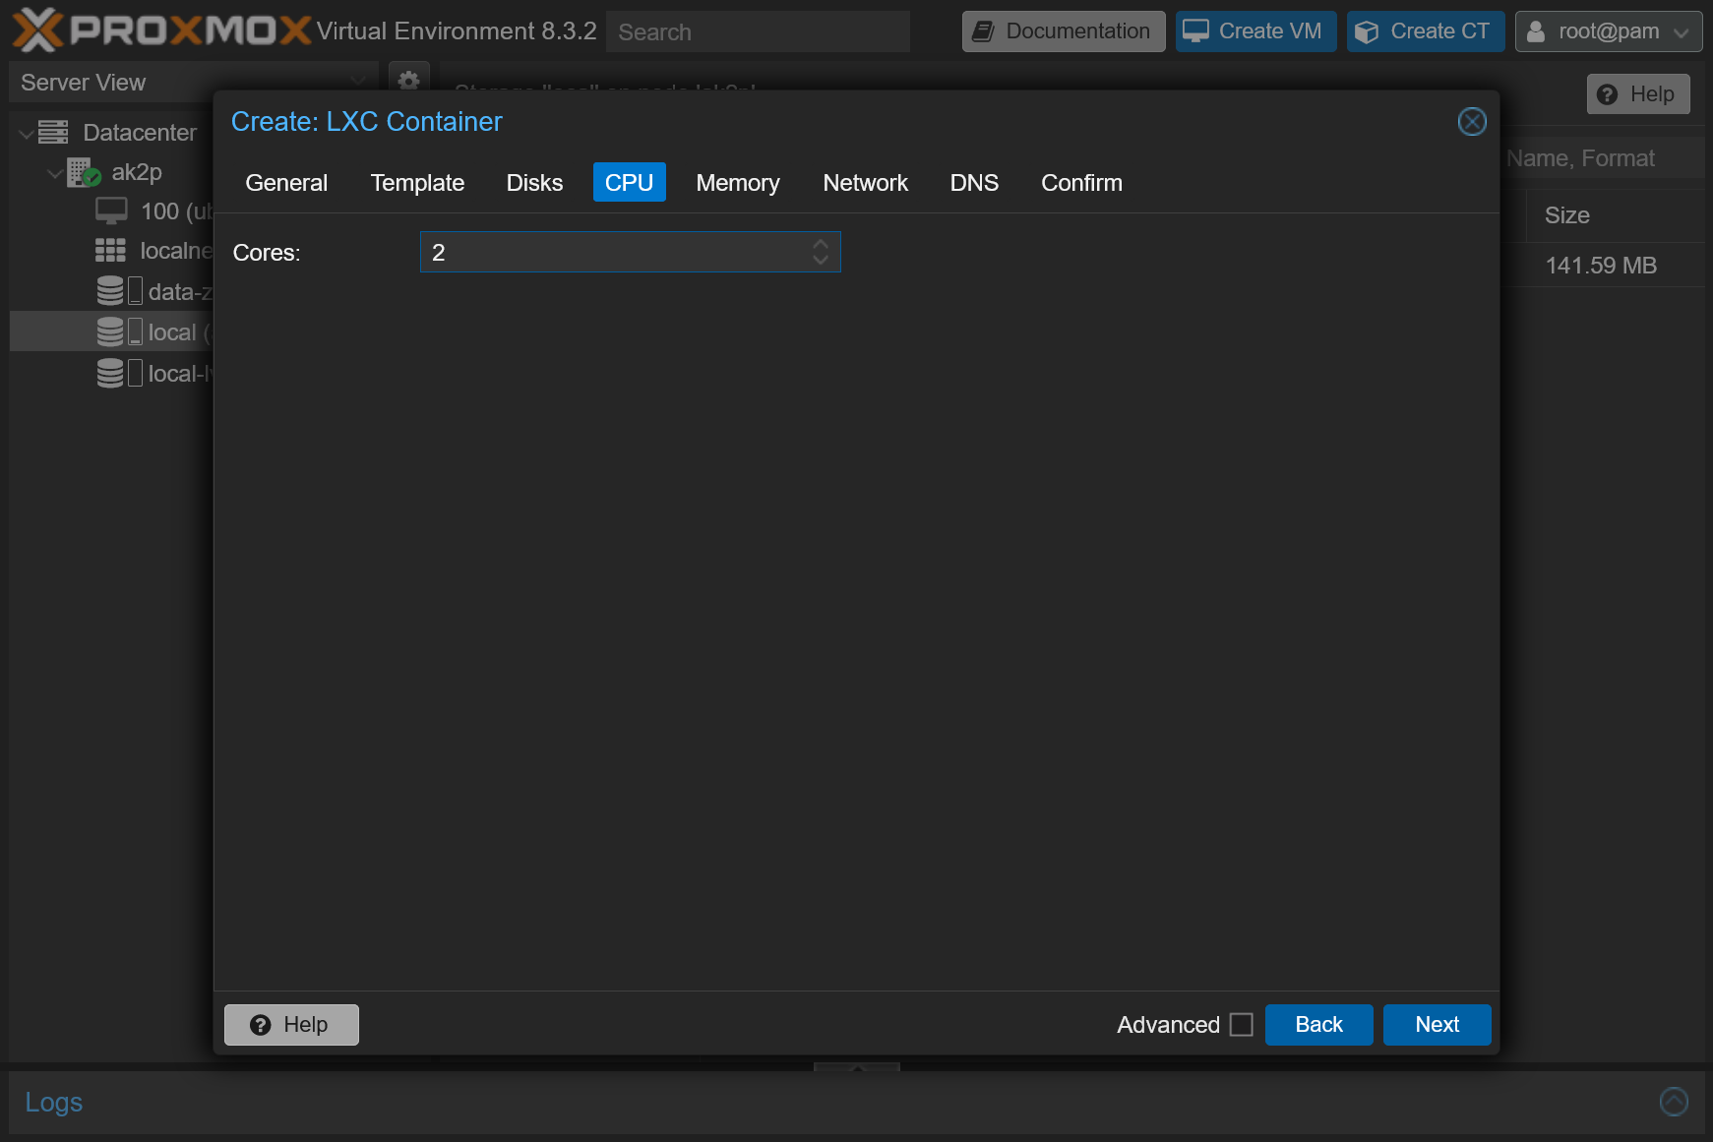Collapse the ak2p node tree
1713x1142 pixels.
tap(55, 173)
